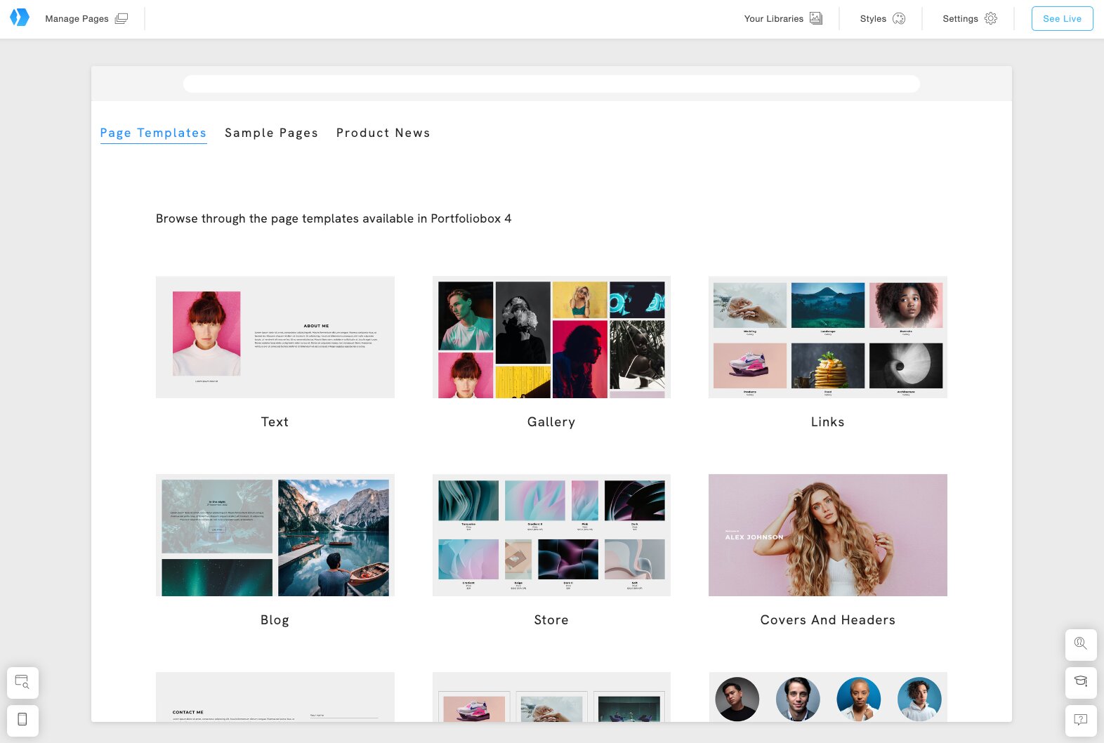The width and height of the screenshot is (1104, 743).
Task: Click the Links template label
Action: point(828,422)
